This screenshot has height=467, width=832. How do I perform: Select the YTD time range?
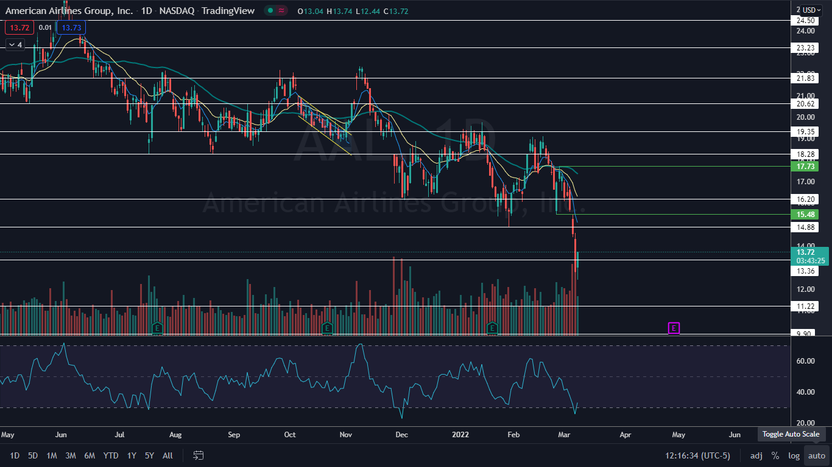[x=111, y=455]
